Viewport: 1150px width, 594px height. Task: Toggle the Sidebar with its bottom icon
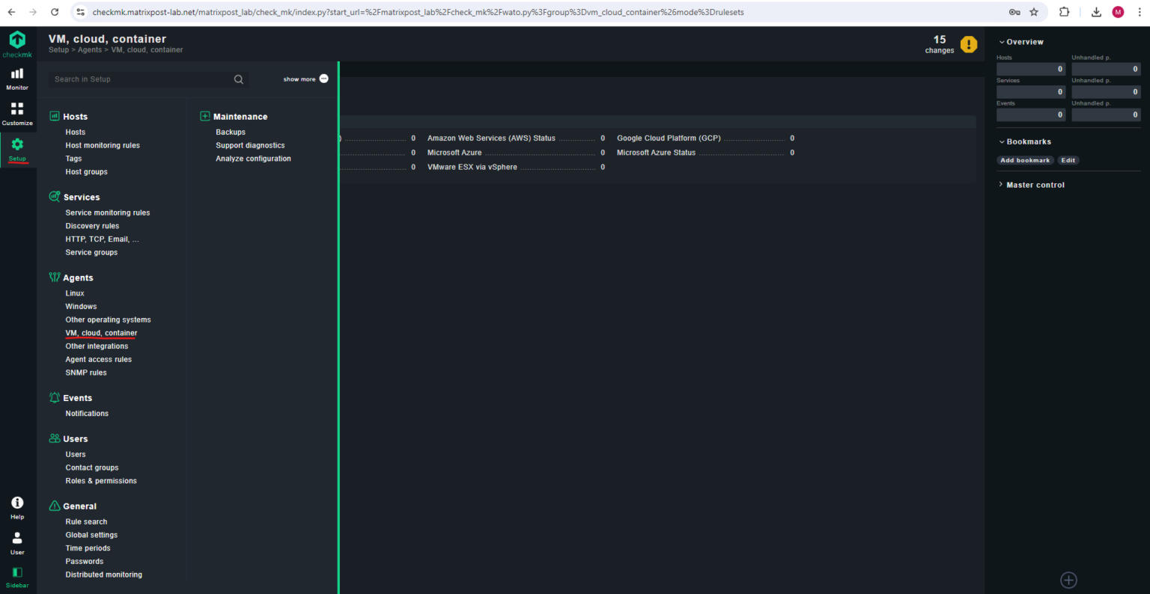click(16, 576)
